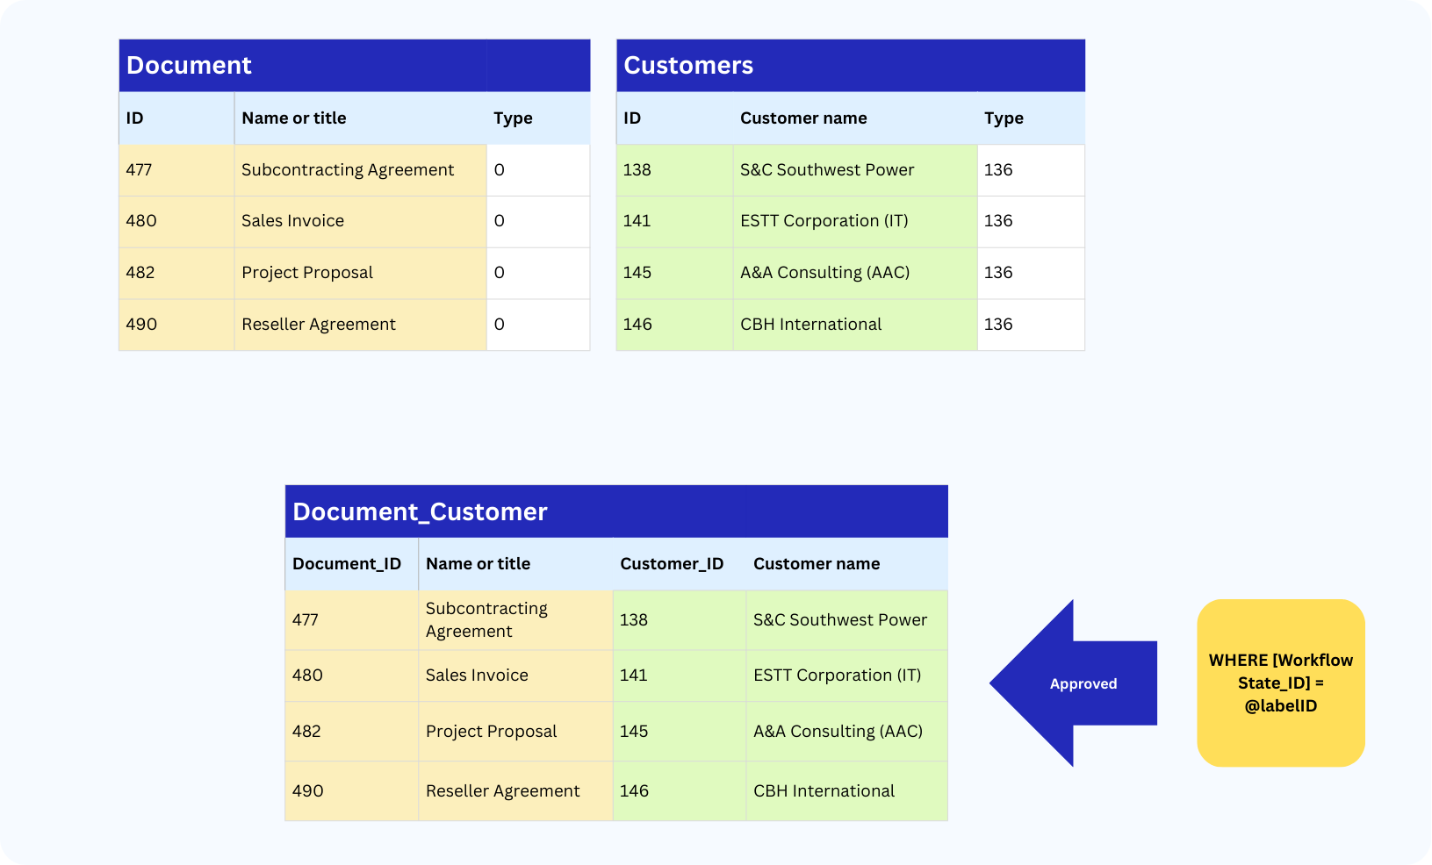
Task: Select the Project Proposal row in Document_Customer
Action: (x=491, y=731)
